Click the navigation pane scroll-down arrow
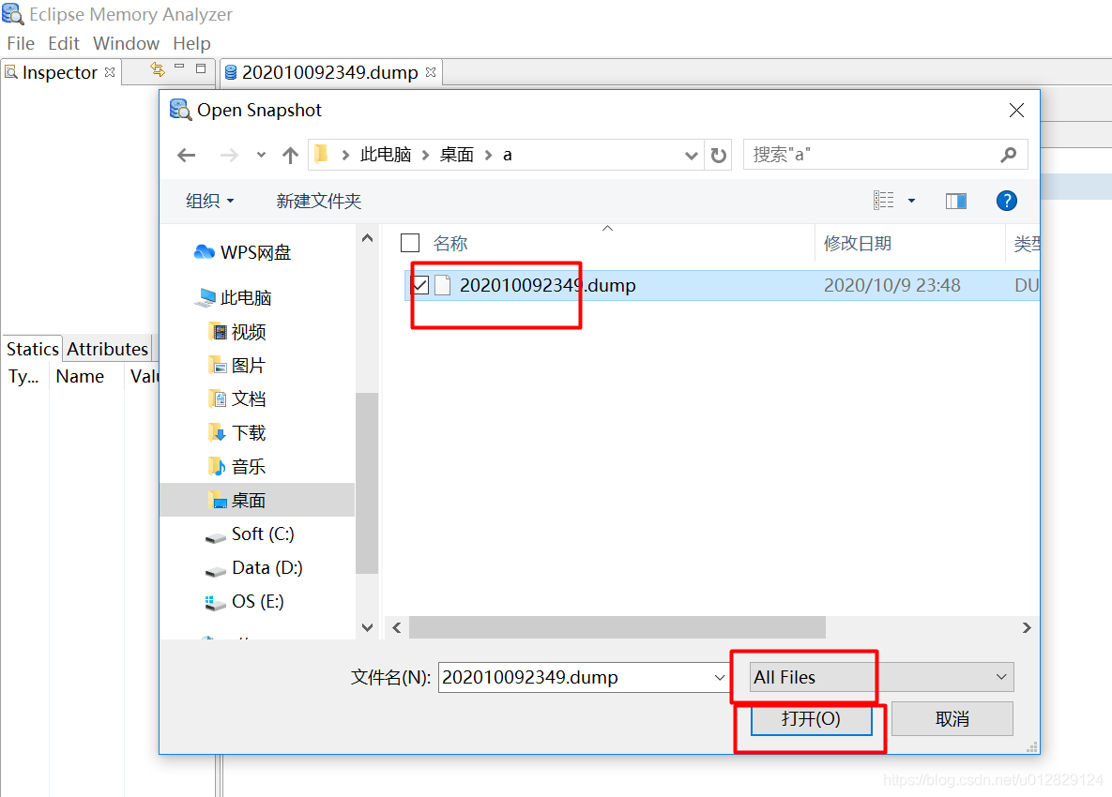1112x797 pixels. tap(367, 627)
